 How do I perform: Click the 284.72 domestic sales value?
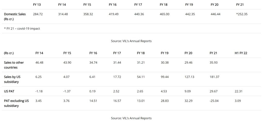(x=38, y=14)
